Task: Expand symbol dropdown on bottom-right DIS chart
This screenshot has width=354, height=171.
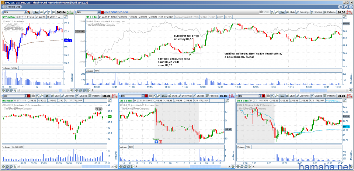Action: coord(260,96)
